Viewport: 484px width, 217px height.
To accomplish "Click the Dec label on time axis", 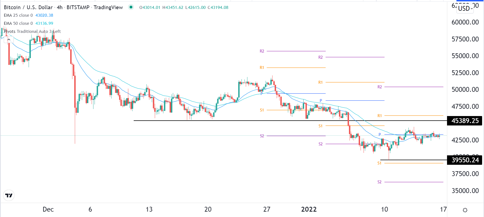I will [x=48, y=209].
